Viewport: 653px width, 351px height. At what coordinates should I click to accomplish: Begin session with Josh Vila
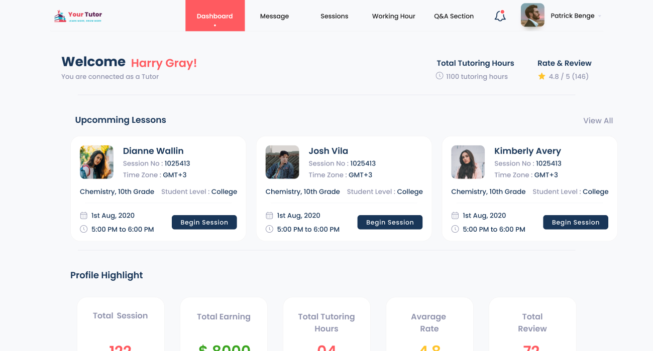(390, 222)
